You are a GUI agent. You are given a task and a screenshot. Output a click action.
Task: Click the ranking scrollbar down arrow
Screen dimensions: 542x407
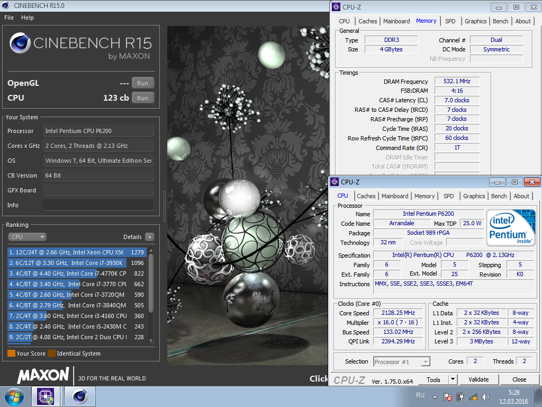pos(151,341)
